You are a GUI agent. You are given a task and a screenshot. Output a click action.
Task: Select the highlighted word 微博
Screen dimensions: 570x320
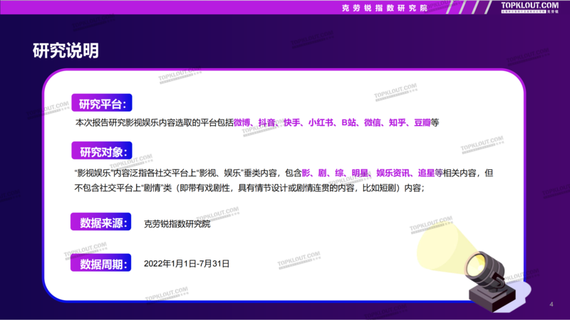point(242,122)
